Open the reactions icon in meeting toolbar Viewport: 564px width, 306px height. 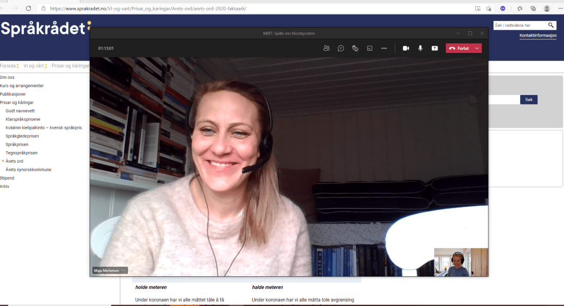pyautogui.click(x=355, y=48)
